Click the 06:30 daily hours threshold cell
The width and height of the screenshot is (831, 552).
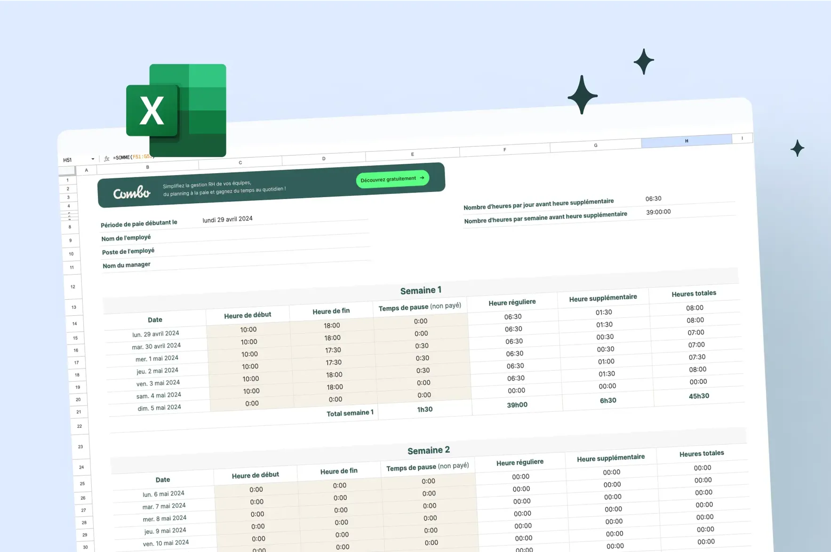[x=653, y=199]
